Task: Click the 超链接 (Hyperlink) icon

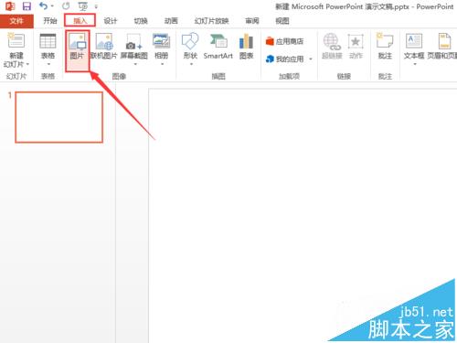Action: click(332, 42)
